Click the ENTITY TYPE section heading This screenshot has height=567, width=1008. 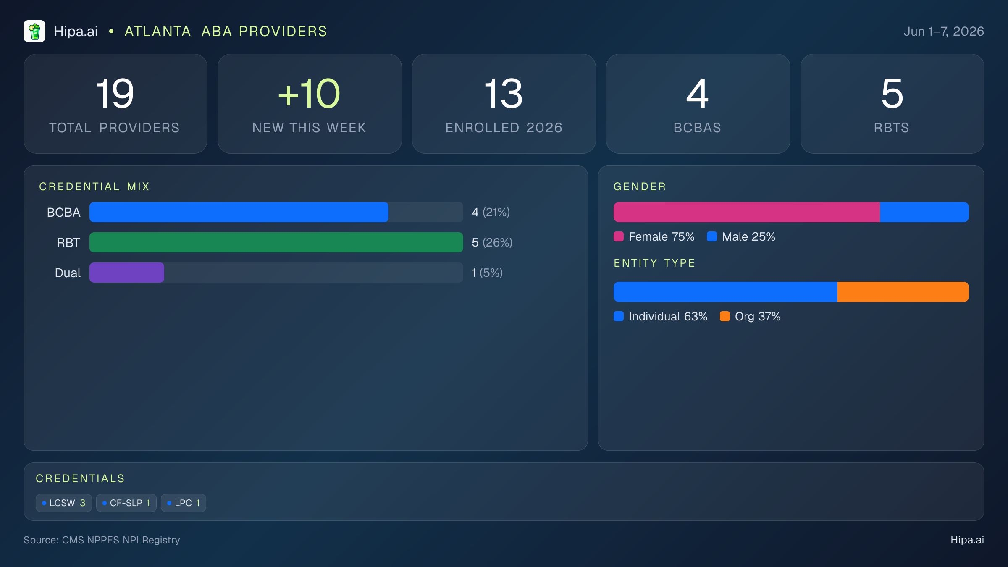click(x=654, y=263)
